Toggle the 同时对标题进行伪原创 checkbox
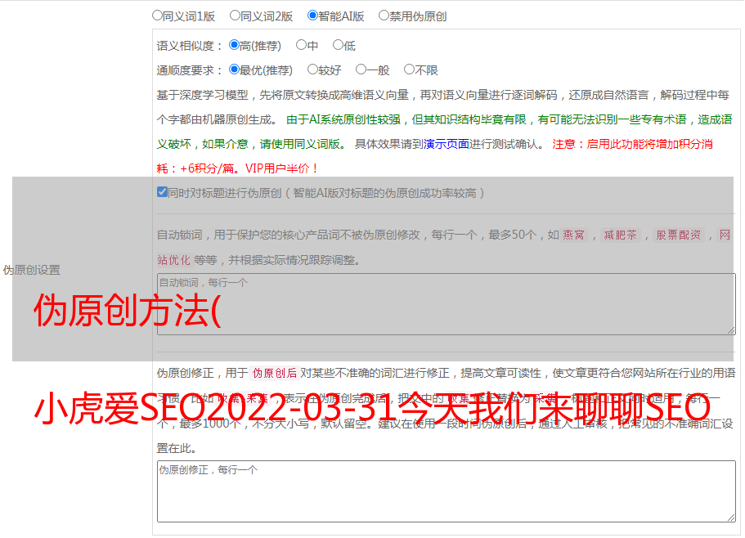745x538 pixels. pos(162,192)
